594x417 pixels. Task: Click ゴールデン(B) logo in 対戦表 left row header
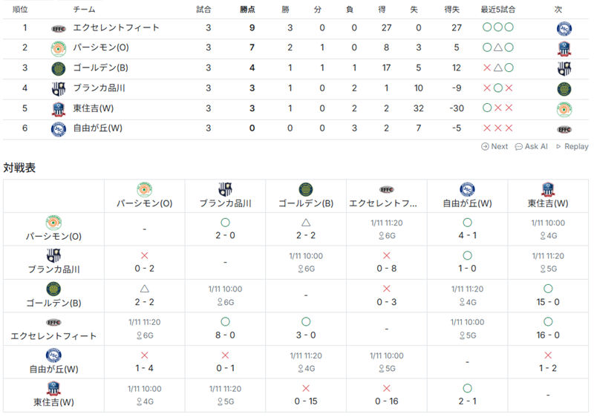[x=53, y=289]
